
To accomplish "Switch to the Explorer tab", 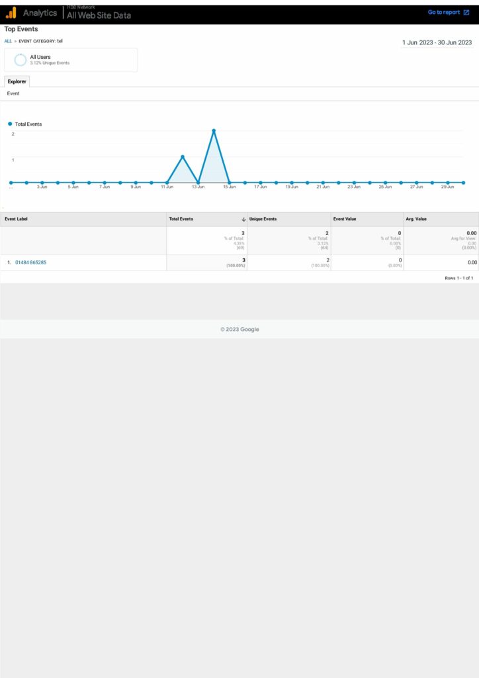I will (x=17, y=81).
